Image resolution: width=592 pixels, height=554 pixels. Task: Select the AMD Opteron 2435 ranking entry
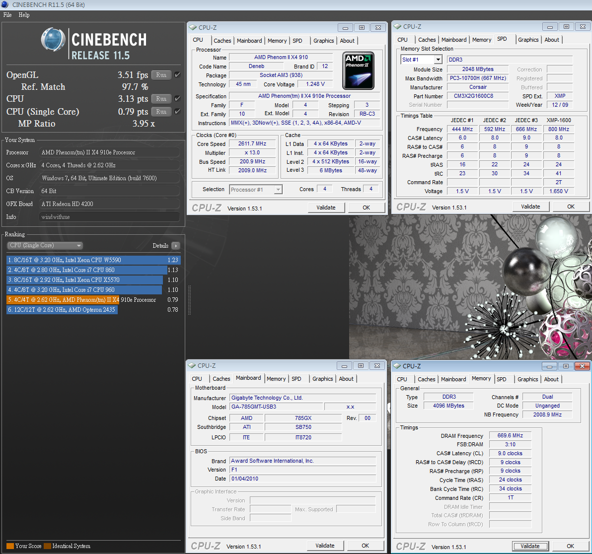[62, 309]
